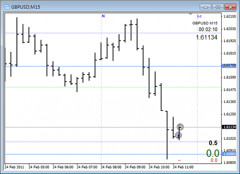This screenshot has width=240, height=174.
Task: Click the GBPUSD,M15 title text
Action: point(26,7)
